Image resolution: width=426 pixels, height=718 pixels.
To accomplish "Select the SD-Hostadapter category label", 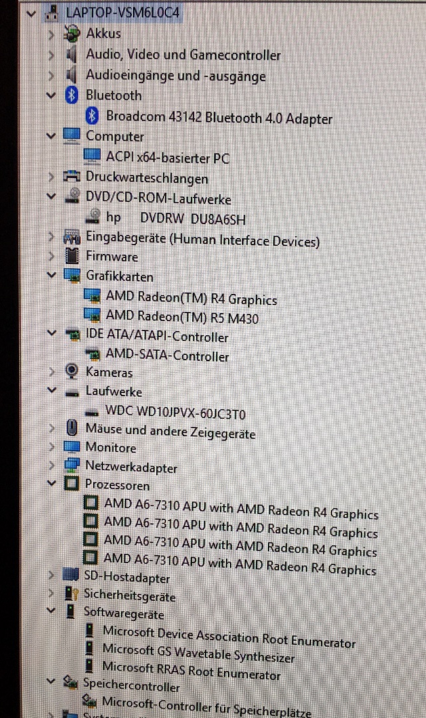I will click(x=127, y=577).
